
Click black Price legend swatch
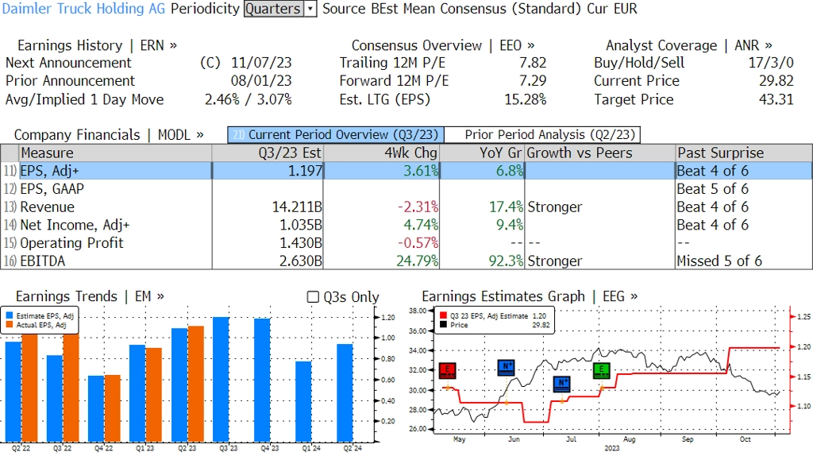[x=443, y=325]
